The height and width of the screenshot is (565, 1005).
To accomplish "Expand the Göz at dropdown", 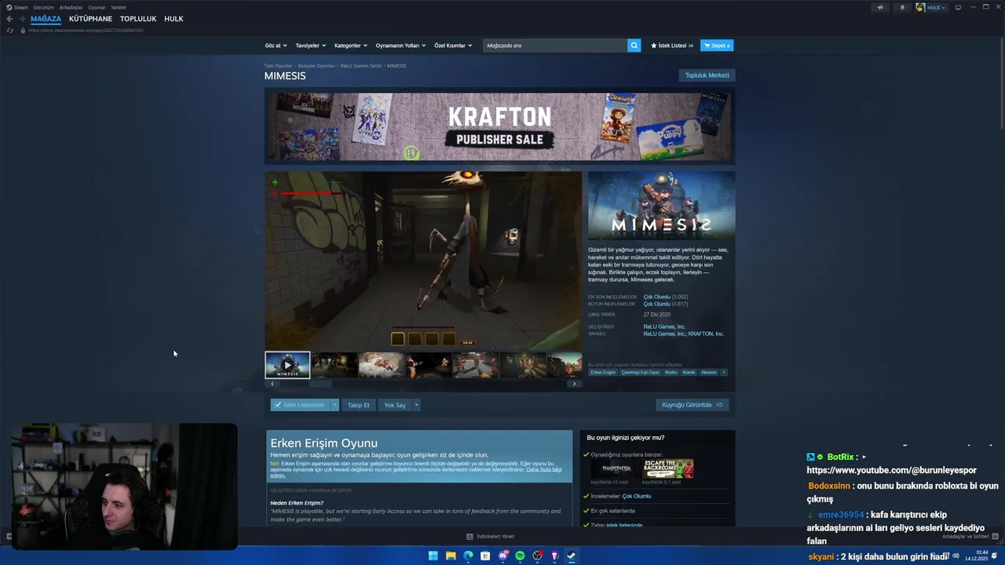I will [x=276, y=46].
